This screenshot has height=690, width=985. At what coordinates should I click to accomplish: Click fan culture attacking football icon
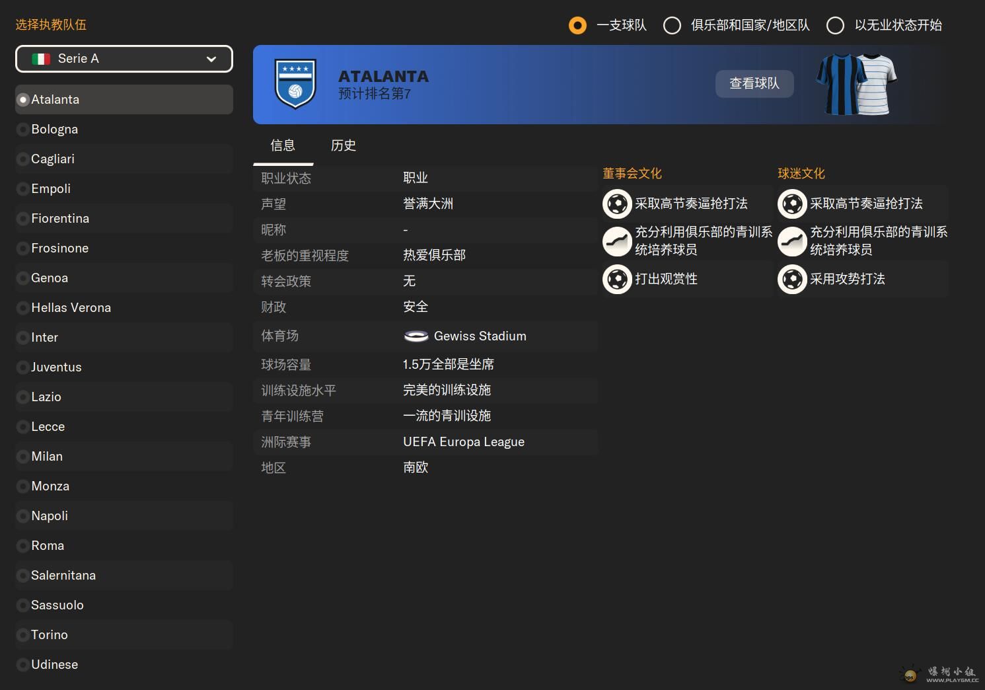tap(792, 279)
